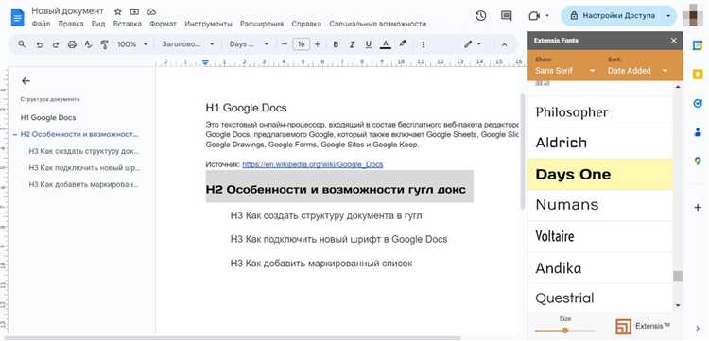Open the Google Maps side panel icon

(698, 161)
